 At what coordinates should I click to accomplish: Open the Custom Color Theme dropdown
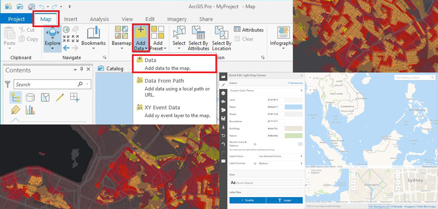click(266, 91)
